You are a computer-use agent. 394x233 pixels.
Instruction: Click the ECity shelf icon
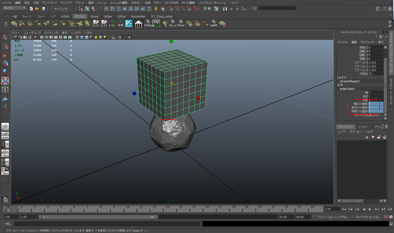pyautogui.click(x=148, y=23)
